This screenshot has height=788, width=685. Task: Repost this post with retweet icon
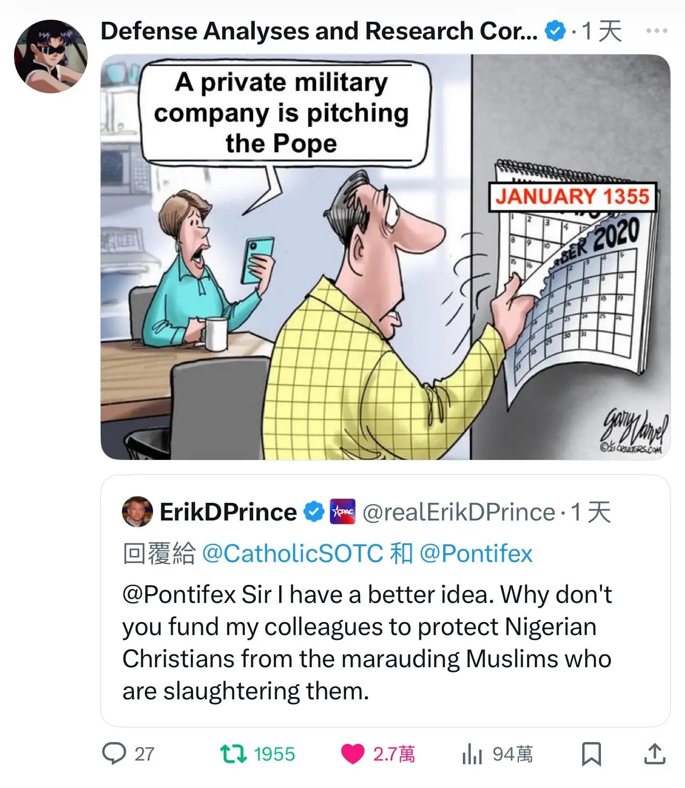click(x=234, y=754)
